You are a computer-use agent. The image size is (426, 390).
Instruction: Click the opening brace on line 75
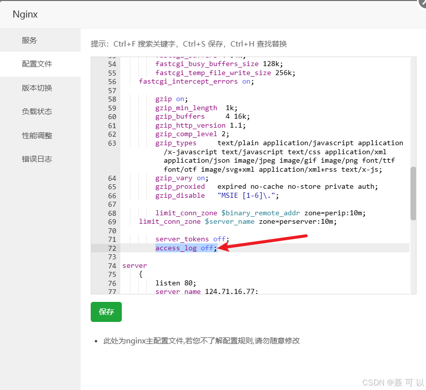(141, 274)
